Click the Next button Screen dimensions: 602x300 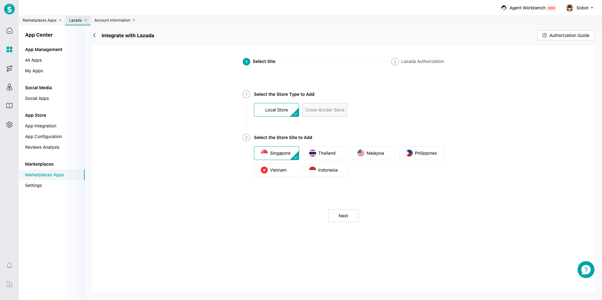pyautogui.click(x=343, y=216)
